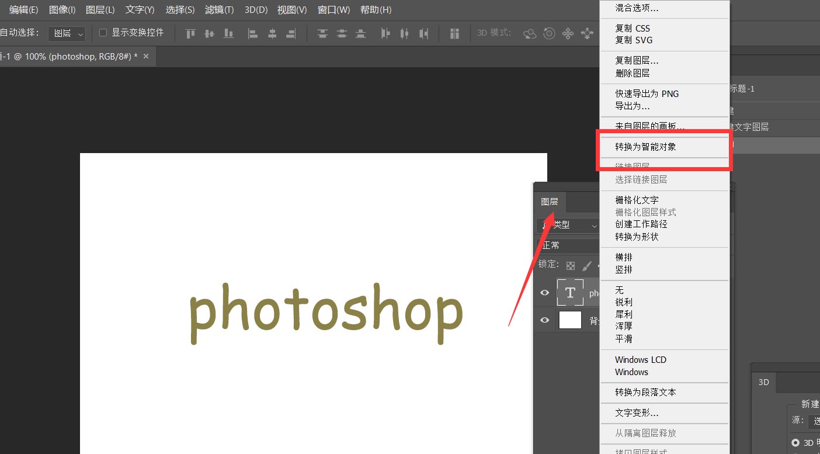Toggle lock transparent pixels in Layers panel
Viewport: 820px width, 454px height.
pyautogui.click(x=571, y=266)
